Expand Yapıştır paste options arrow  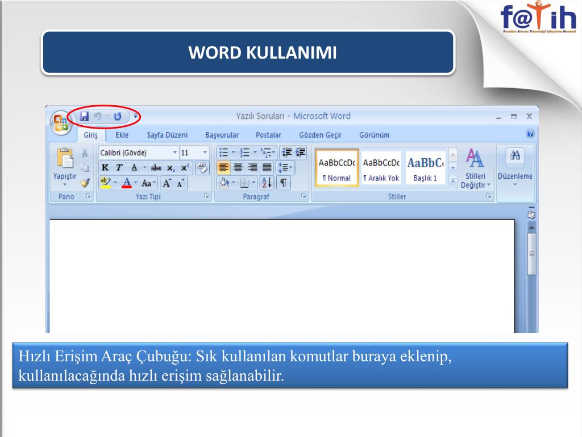[x=65, y=184]
